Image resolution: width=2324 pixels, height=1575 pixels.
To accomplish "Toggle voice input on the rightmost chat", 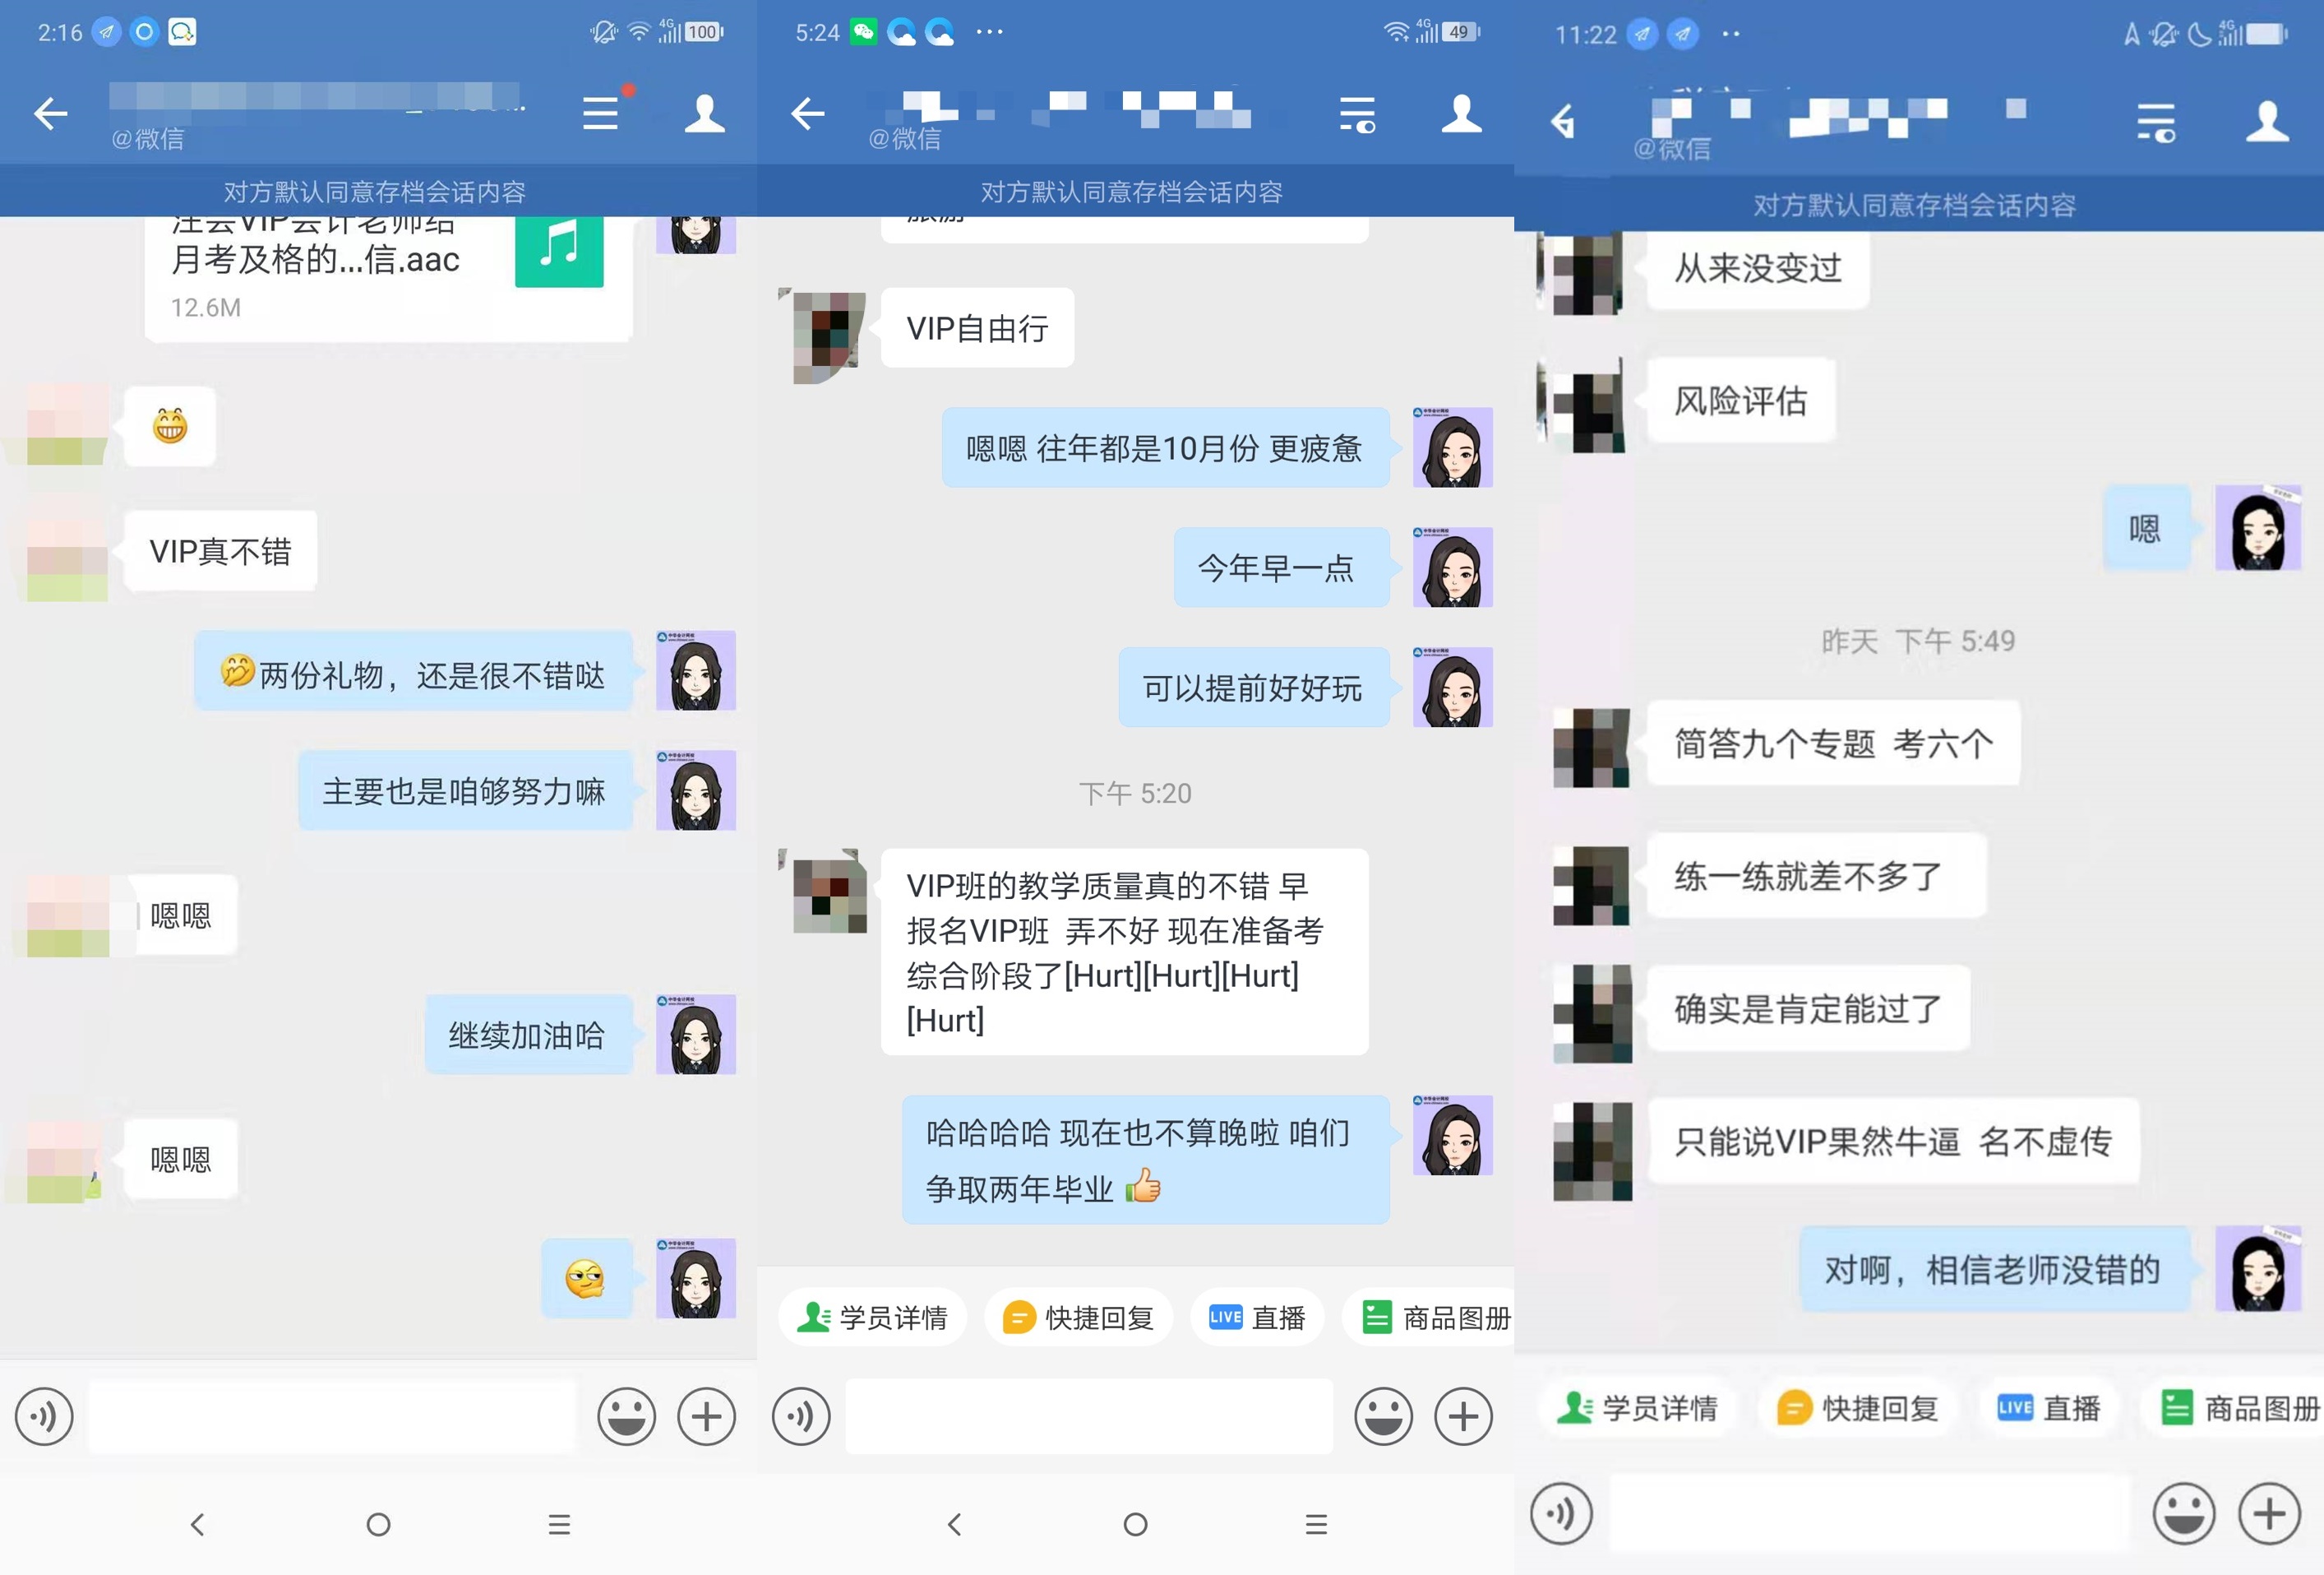I will (x=1563, y=1514).
